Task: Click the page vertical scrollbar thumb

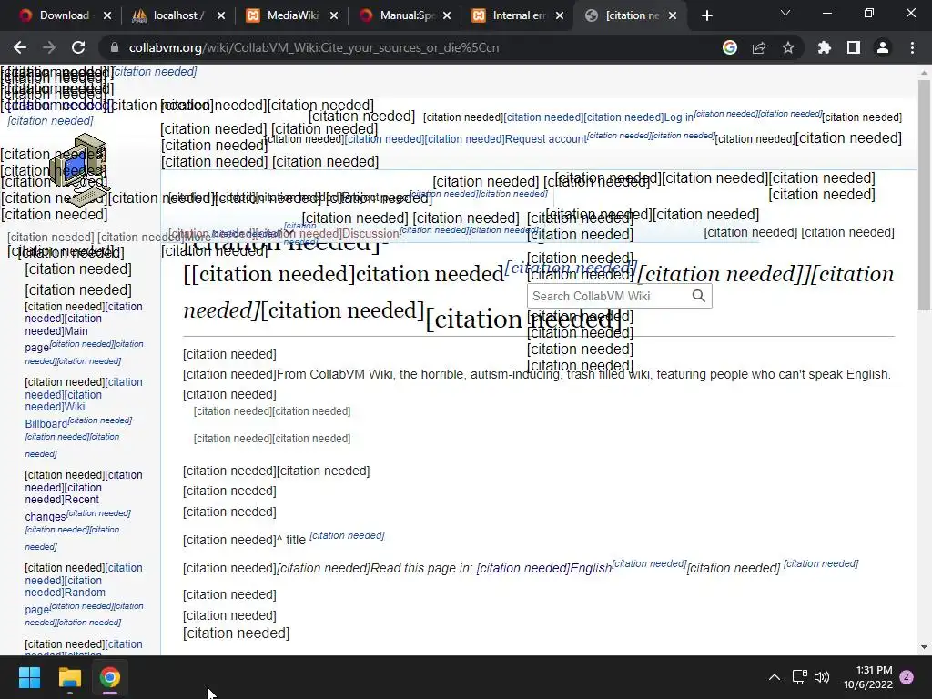Action: coord(924,195)
